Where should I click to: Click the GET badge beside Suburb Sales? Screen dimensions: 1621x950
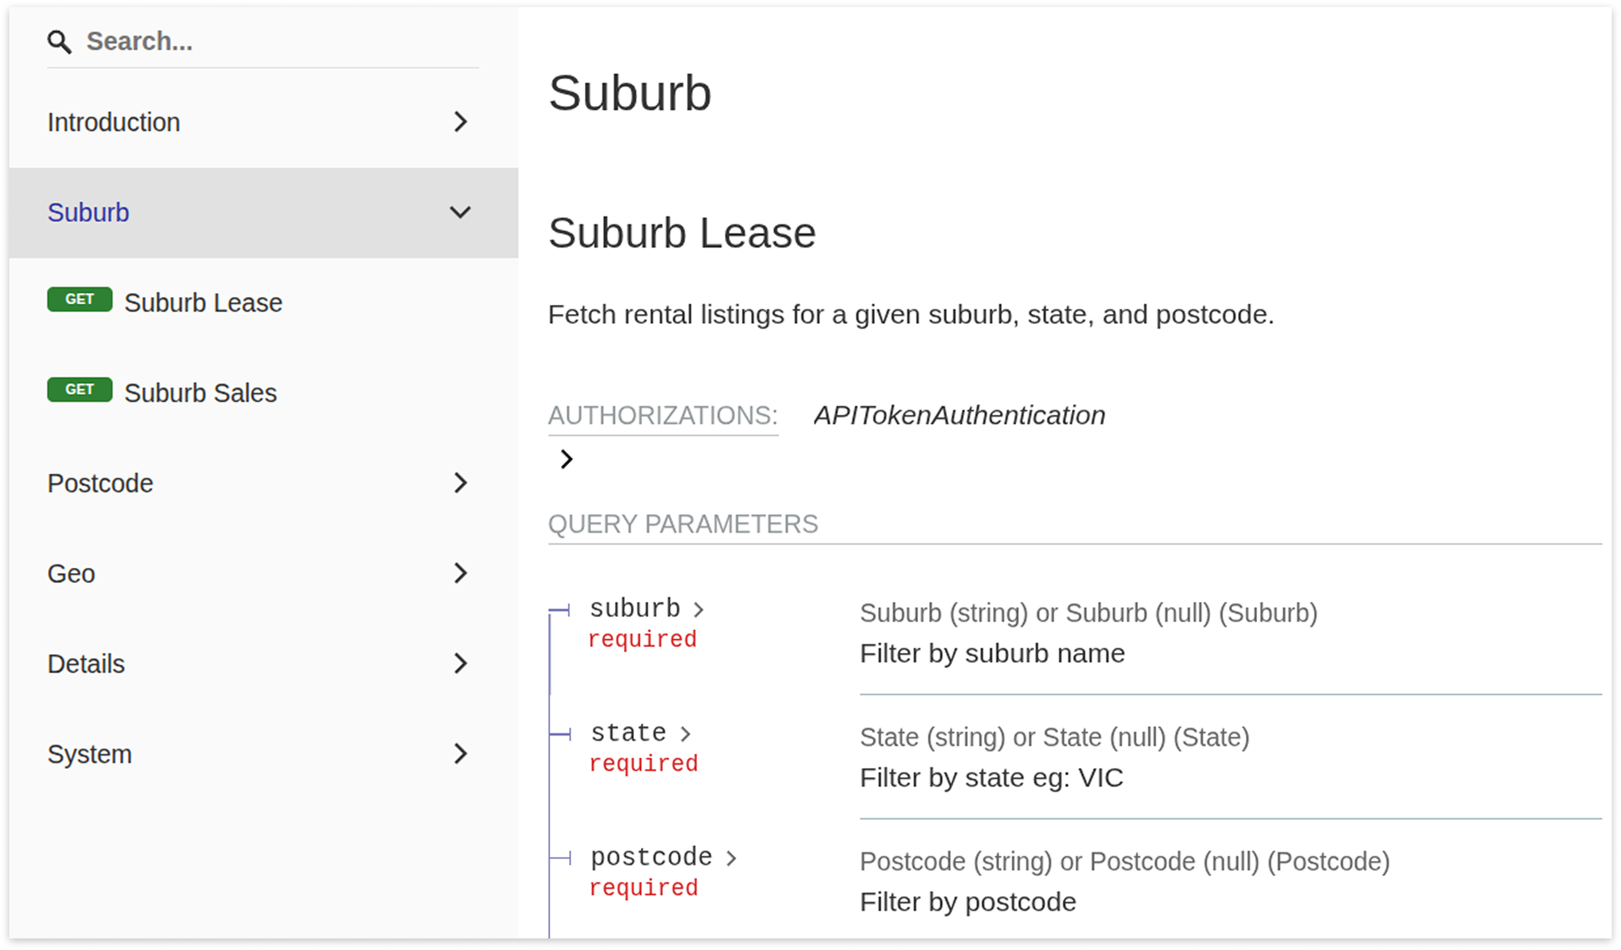click(x=80, y=390)
